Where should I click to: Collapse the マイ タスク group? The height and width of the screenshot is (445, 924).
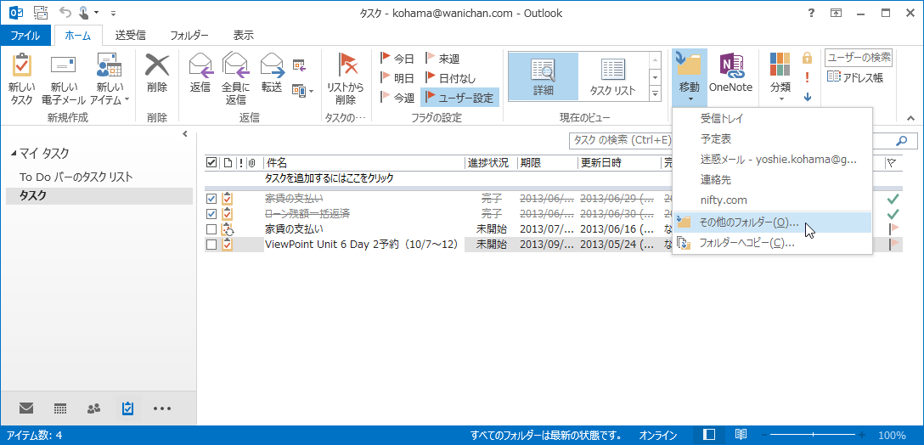point(14,154)
